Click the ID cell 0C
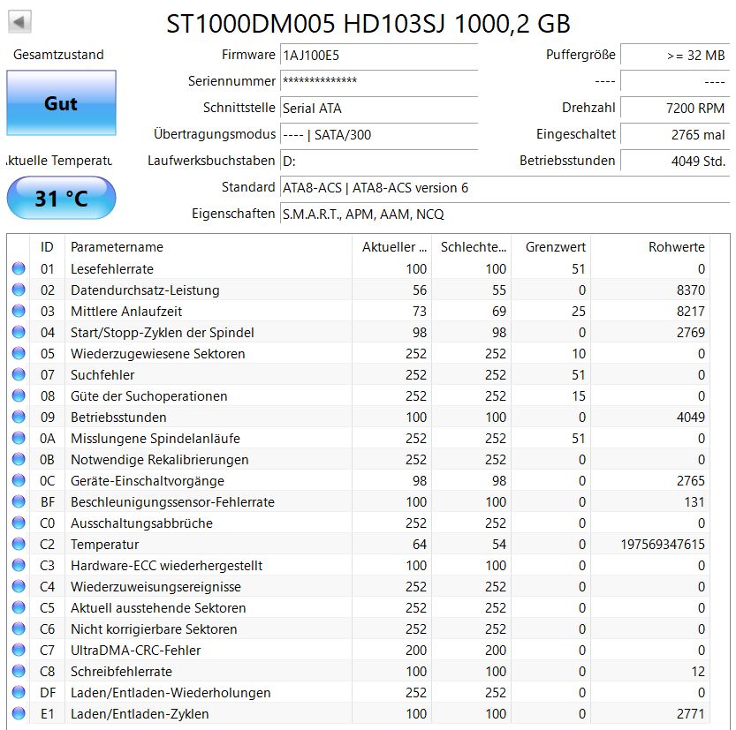 point(47,481)
